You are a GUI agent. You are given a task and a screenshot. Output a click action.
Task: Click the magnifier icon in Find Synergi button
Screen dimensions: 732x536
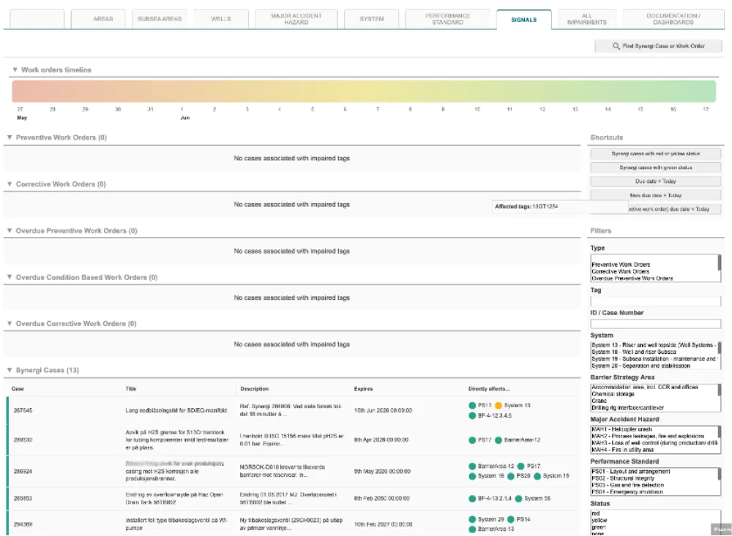616,46
